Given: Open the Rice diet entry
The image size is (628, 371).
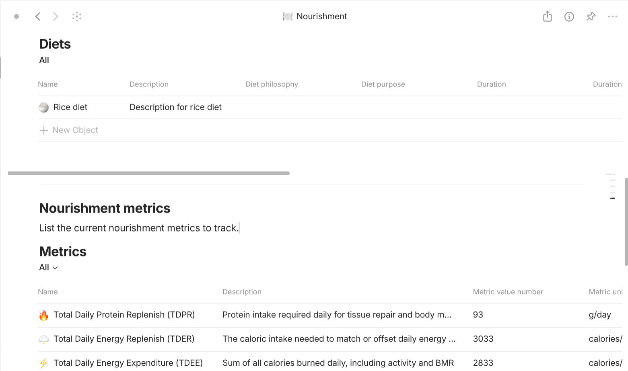Looking at the screenshot, I should (x=71, y=107).
